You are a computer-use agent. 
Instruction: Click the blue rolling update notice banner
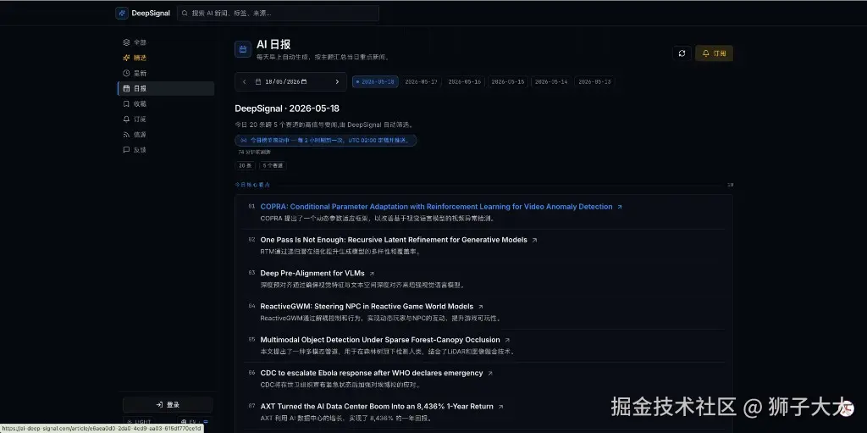tap(326, 141)
